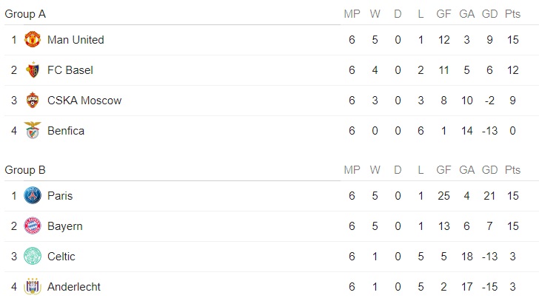Select the Benfica team name
539x298 pixels.
click(66, 131)
